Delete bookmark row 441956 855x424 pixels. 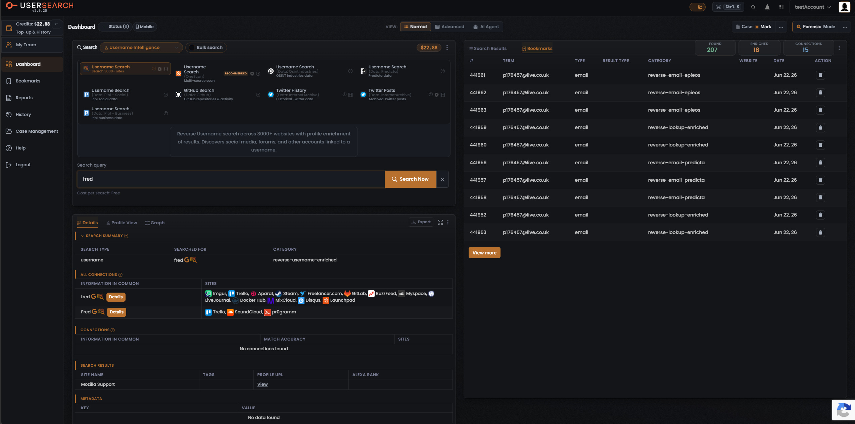click(x=820, y=163)
